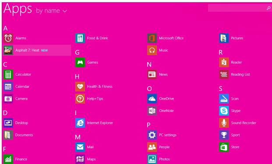Select the letter F group header
Viewport: 272px width, 164px height.
4,149
